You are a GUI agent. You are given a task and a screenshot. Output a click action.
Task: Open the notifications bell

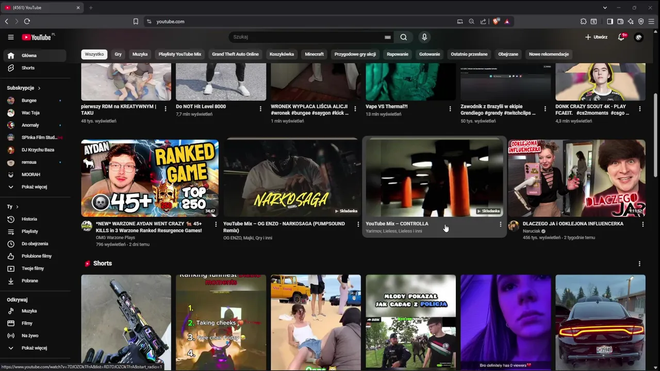click(621, 37)
